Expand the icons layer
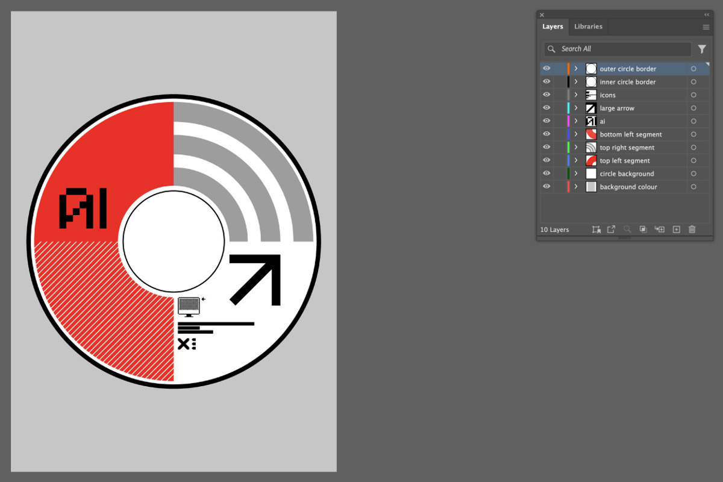 [x=576, y=95]
